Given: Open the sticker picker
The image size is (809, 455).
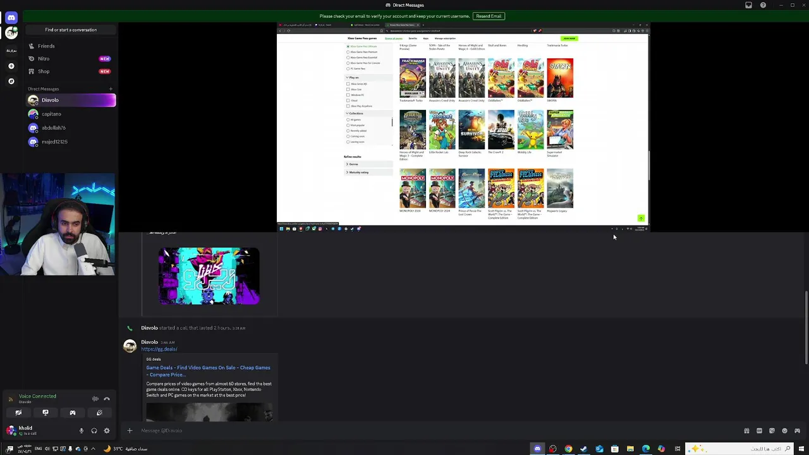Looking at the screenshot, I should (772, 431).
